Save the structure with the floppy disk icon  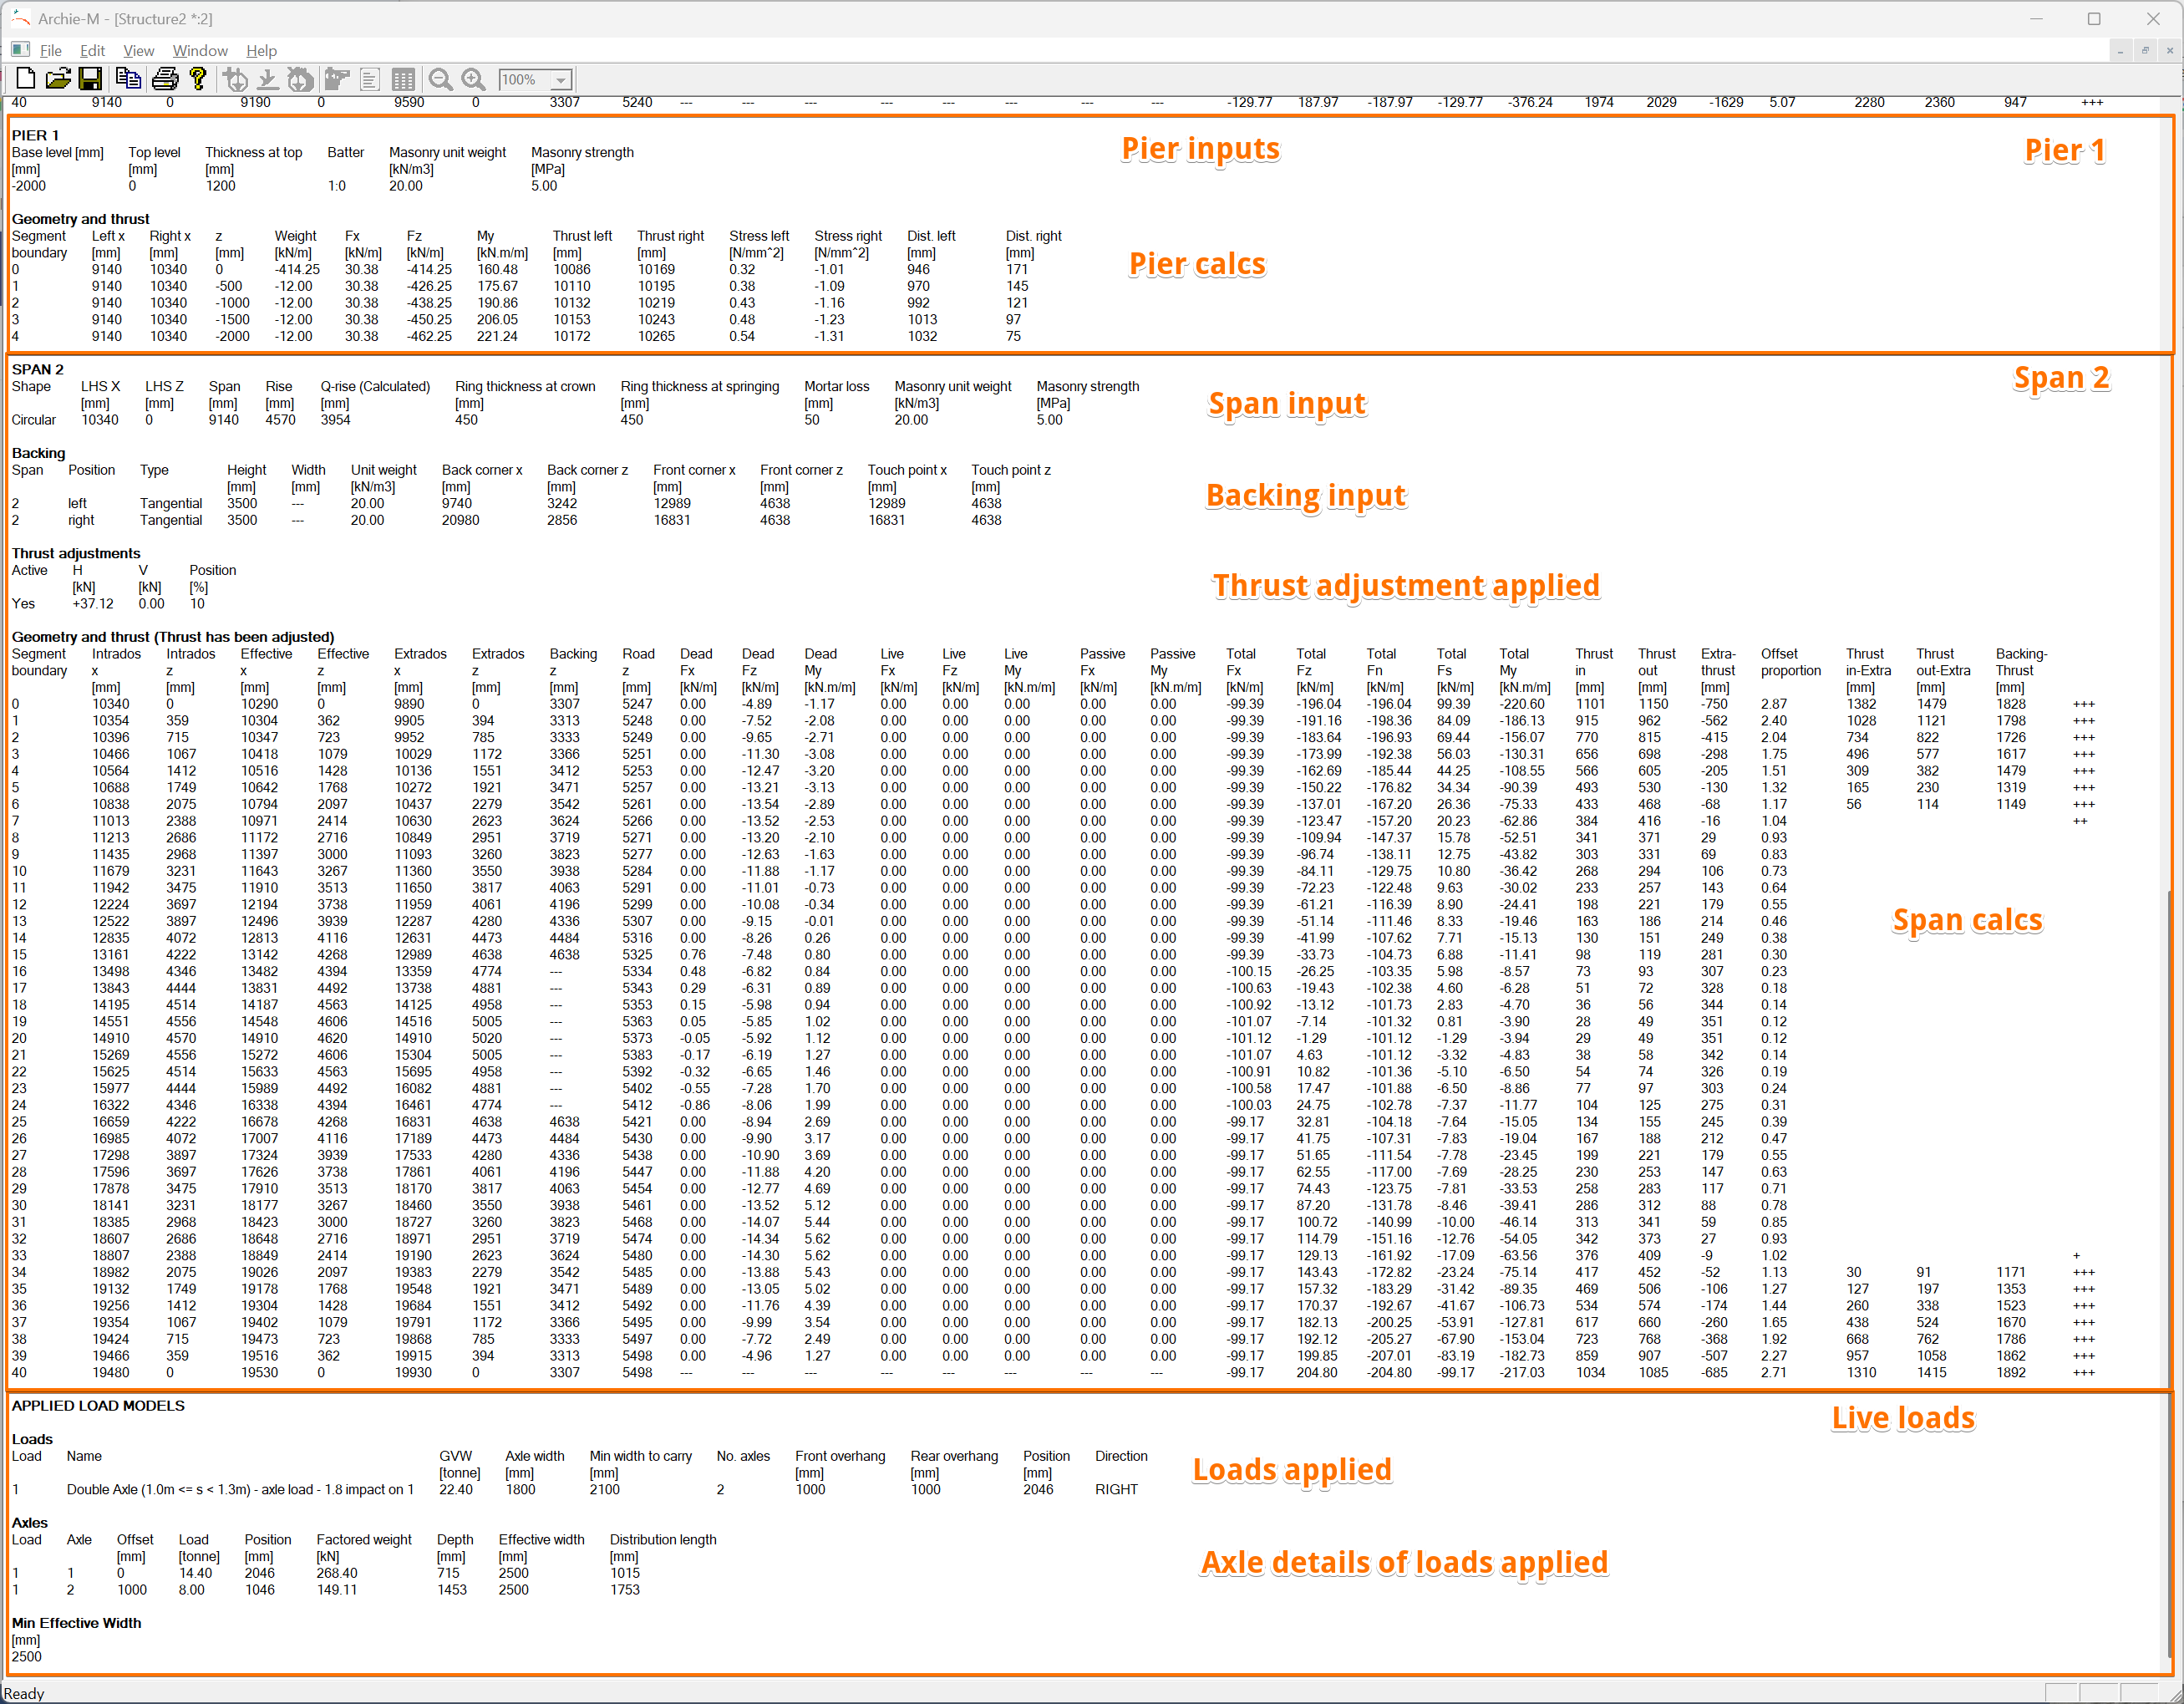[x=90, y=79]
